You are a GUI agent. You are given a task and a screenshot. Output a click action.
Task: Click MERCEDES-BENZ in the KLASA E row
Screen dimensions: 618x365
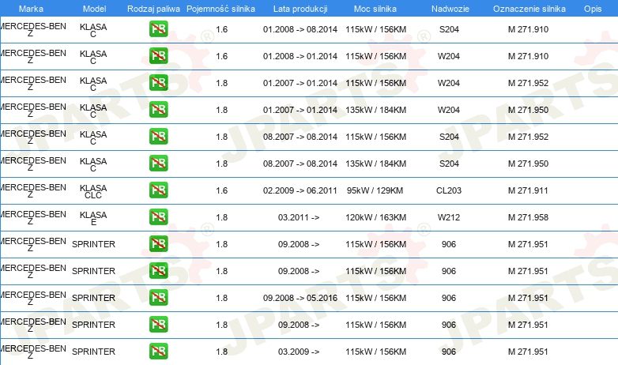point(33,217)
